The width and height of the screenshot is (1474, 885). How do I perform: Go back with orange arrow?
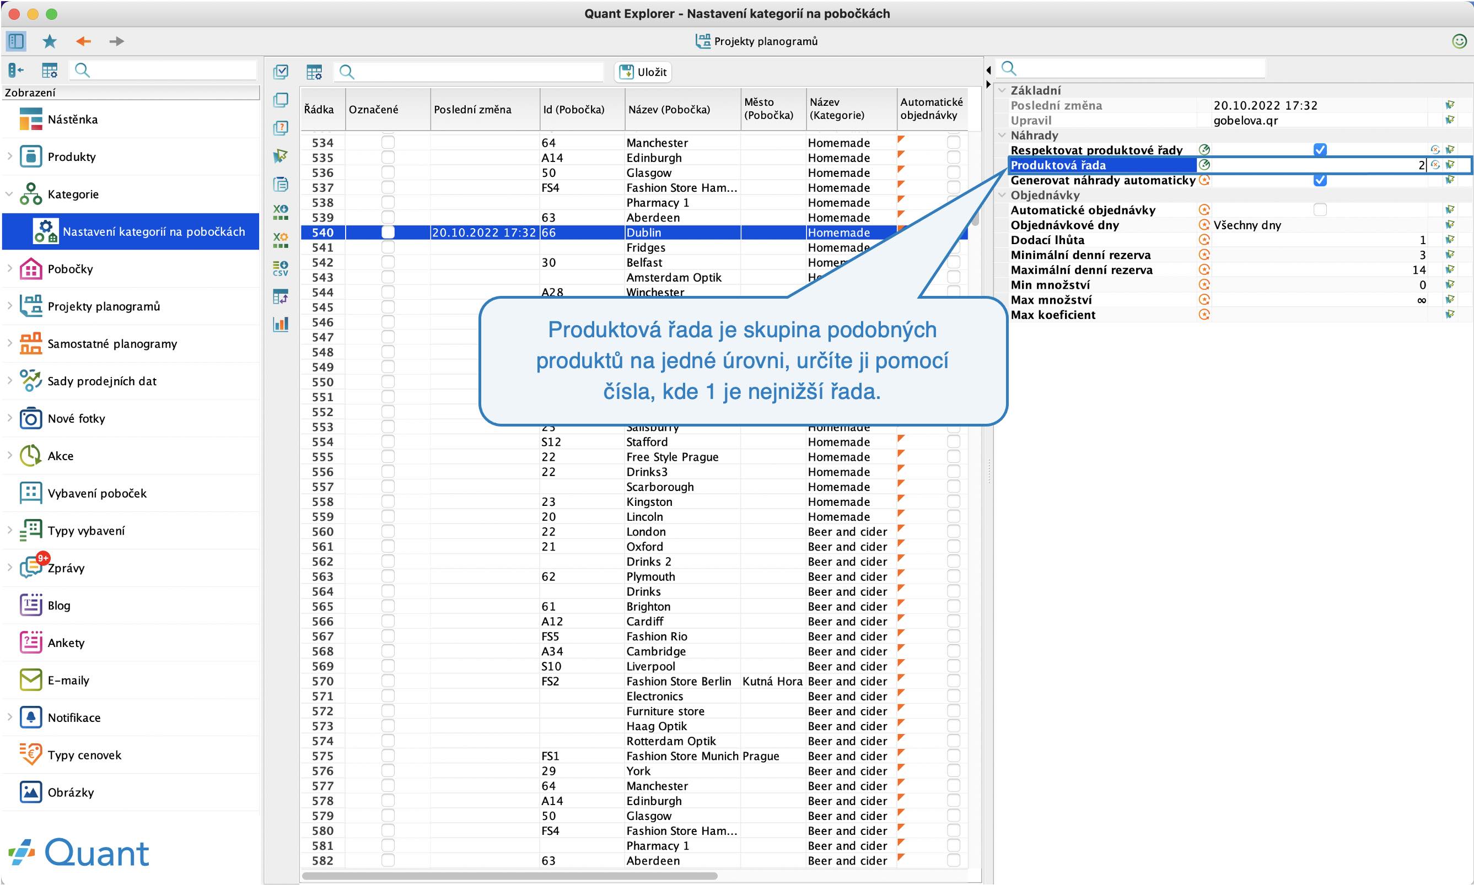coord(83,41)
